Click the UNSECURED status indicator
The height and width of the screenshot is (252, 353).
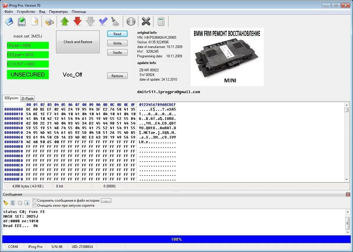point(28,74)
